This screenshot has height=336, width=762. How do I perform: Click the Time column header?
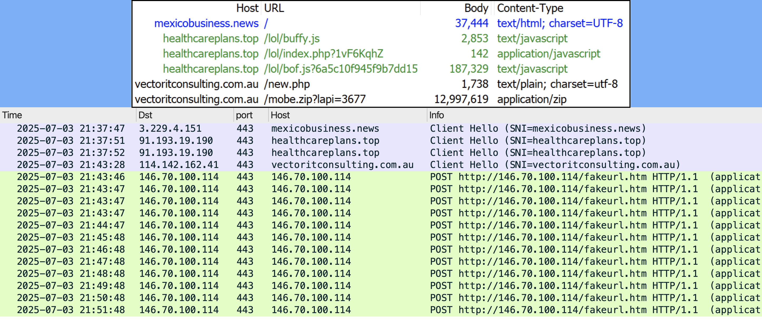[12, 115]
